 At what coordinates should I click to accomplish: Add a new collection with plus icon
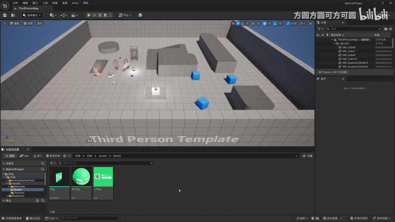(x=38, y=201)
